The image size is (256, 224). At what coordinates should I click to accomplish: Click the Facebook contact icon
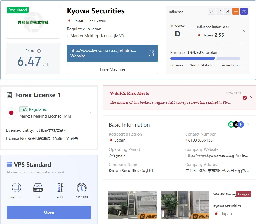click(x=241, y=125)
